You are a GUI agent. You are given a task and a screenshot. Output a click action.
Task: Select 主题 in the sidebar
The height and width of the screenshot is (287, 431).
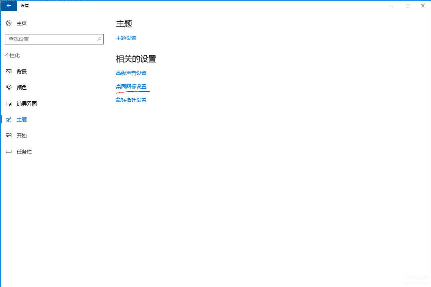point(22,119)
